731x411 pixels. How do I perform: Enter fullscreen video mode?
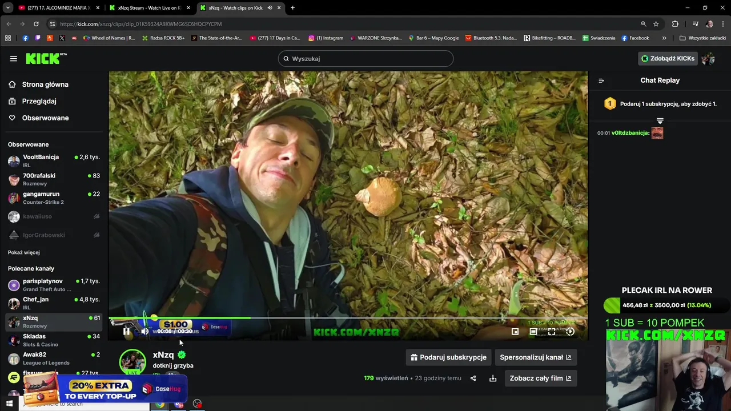tap(552, 331)
